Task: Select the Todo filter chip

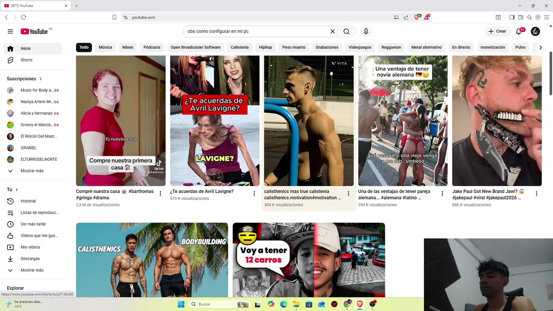Action: pos(84,47)
